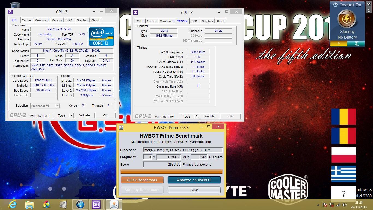Click OK in CPU-Z Memory window
The width and height of the screenshot is (373, 210).
[230, 116]
